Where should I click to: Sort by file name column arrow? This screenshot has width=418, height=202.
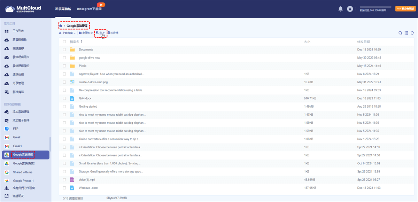tap(82, 41)
